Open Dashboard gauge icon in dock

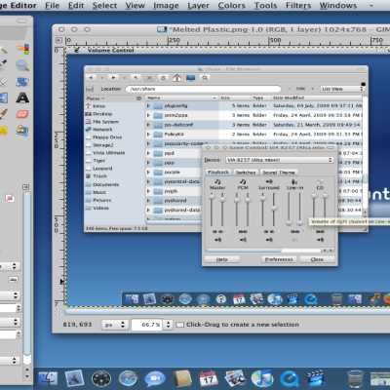tap(101, 378)
